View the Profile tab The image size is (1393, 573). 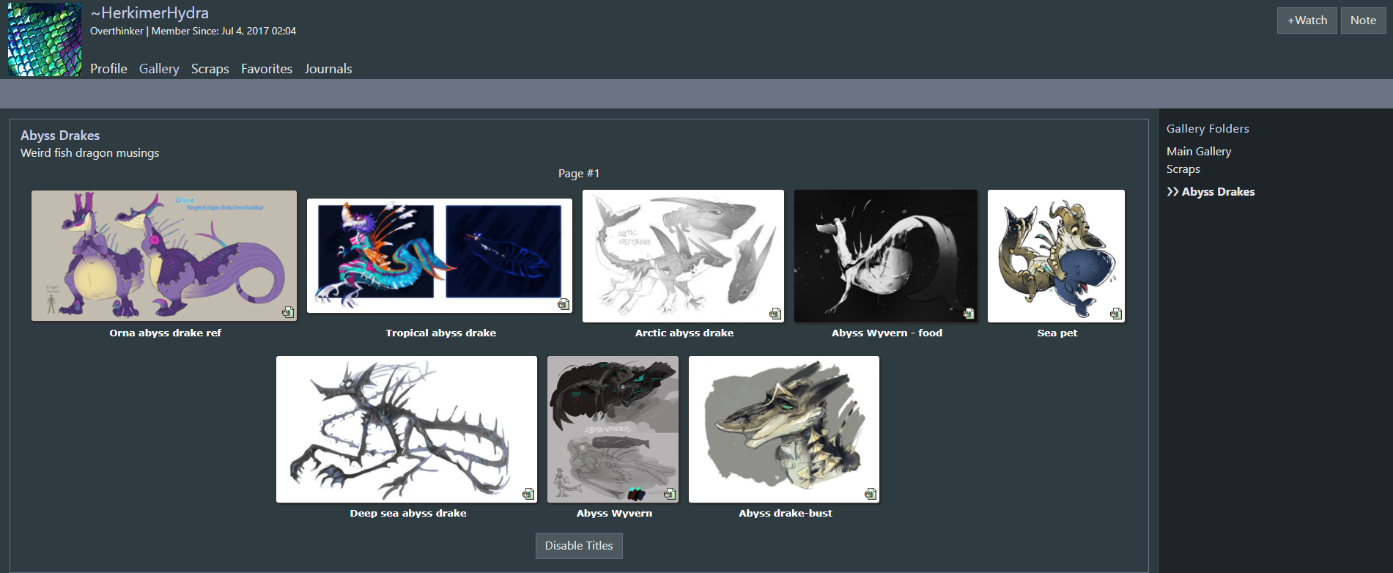point(108,69)
